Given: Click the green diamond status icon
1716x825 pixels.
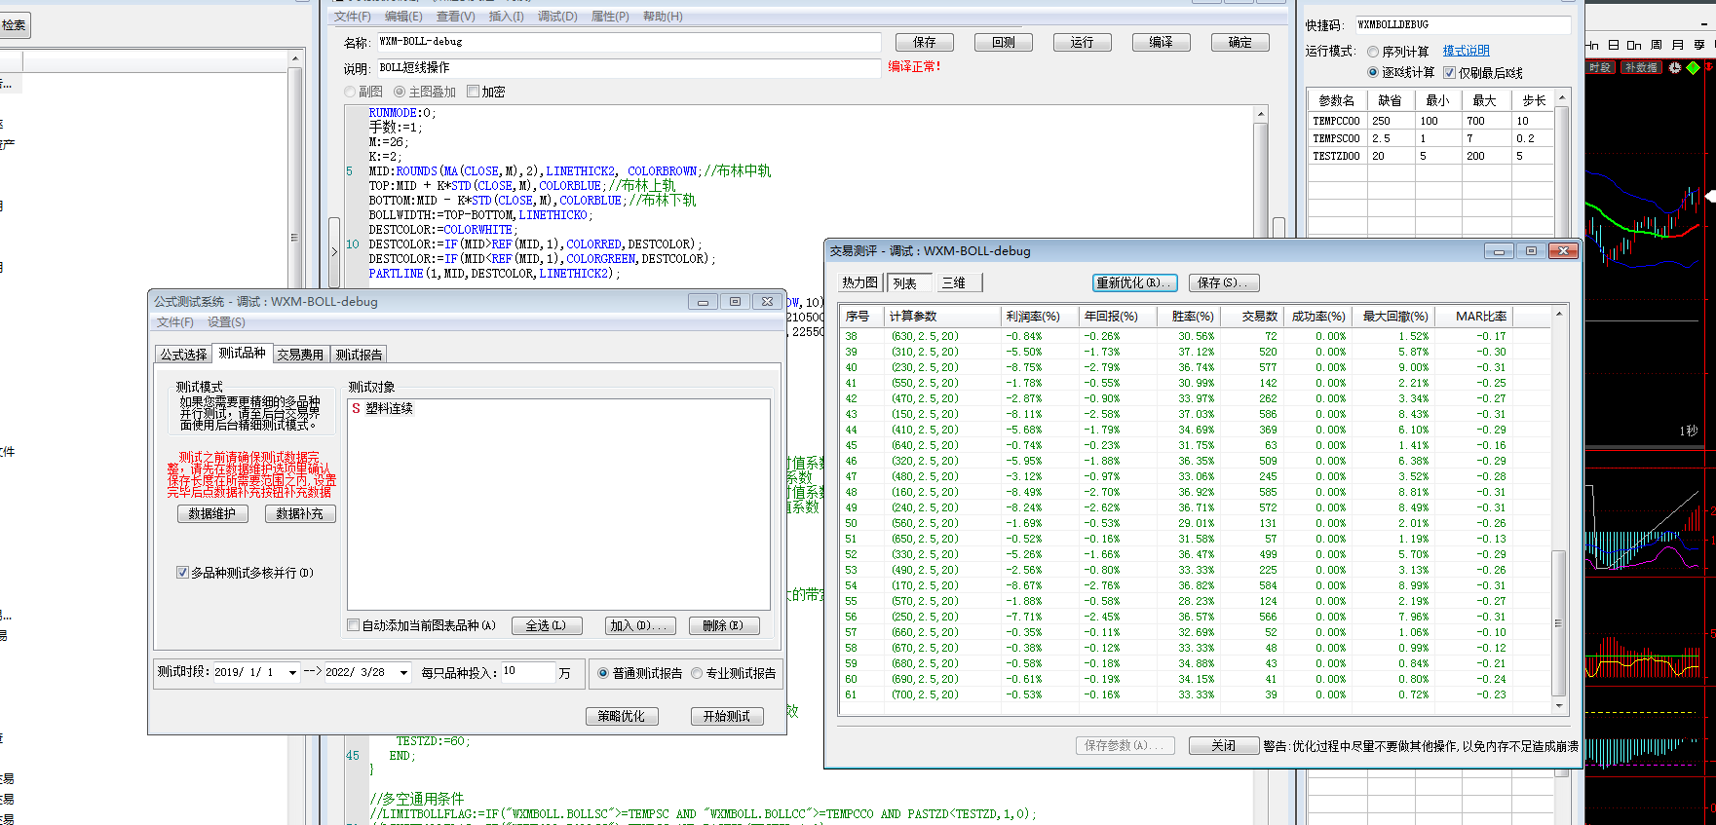Looking at the screenshot, I should [x=1694, y=67].
